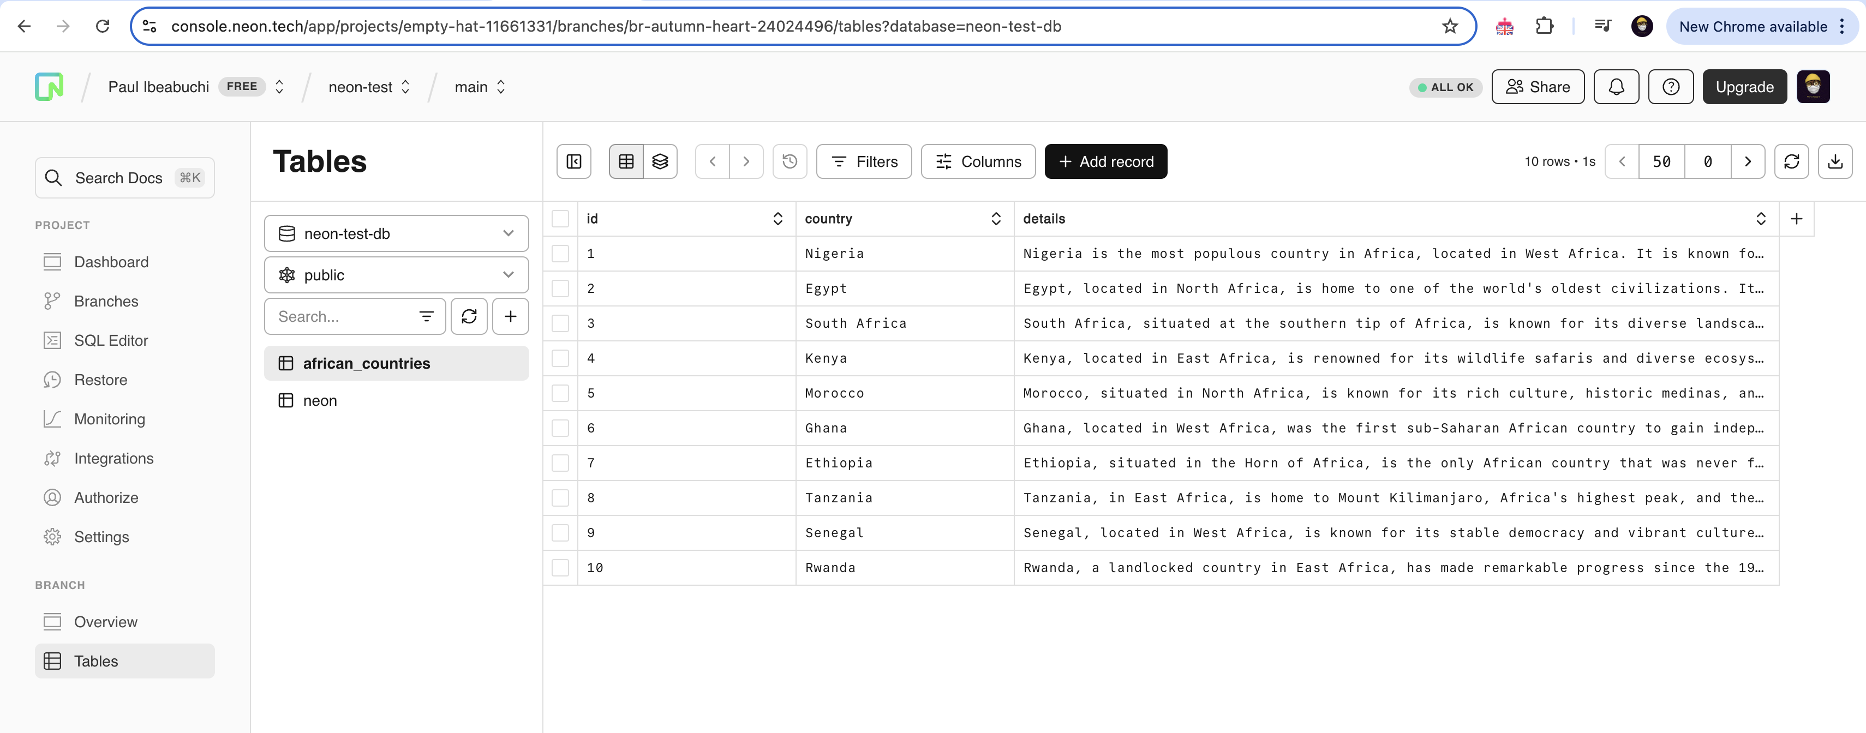Refresh the tables list in sidebar
The height and width of the screenshot is (733, 1866).
(469, 316)
